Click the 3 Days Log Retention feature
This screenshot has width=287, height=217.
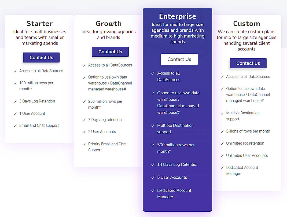(x=37, y=101)
